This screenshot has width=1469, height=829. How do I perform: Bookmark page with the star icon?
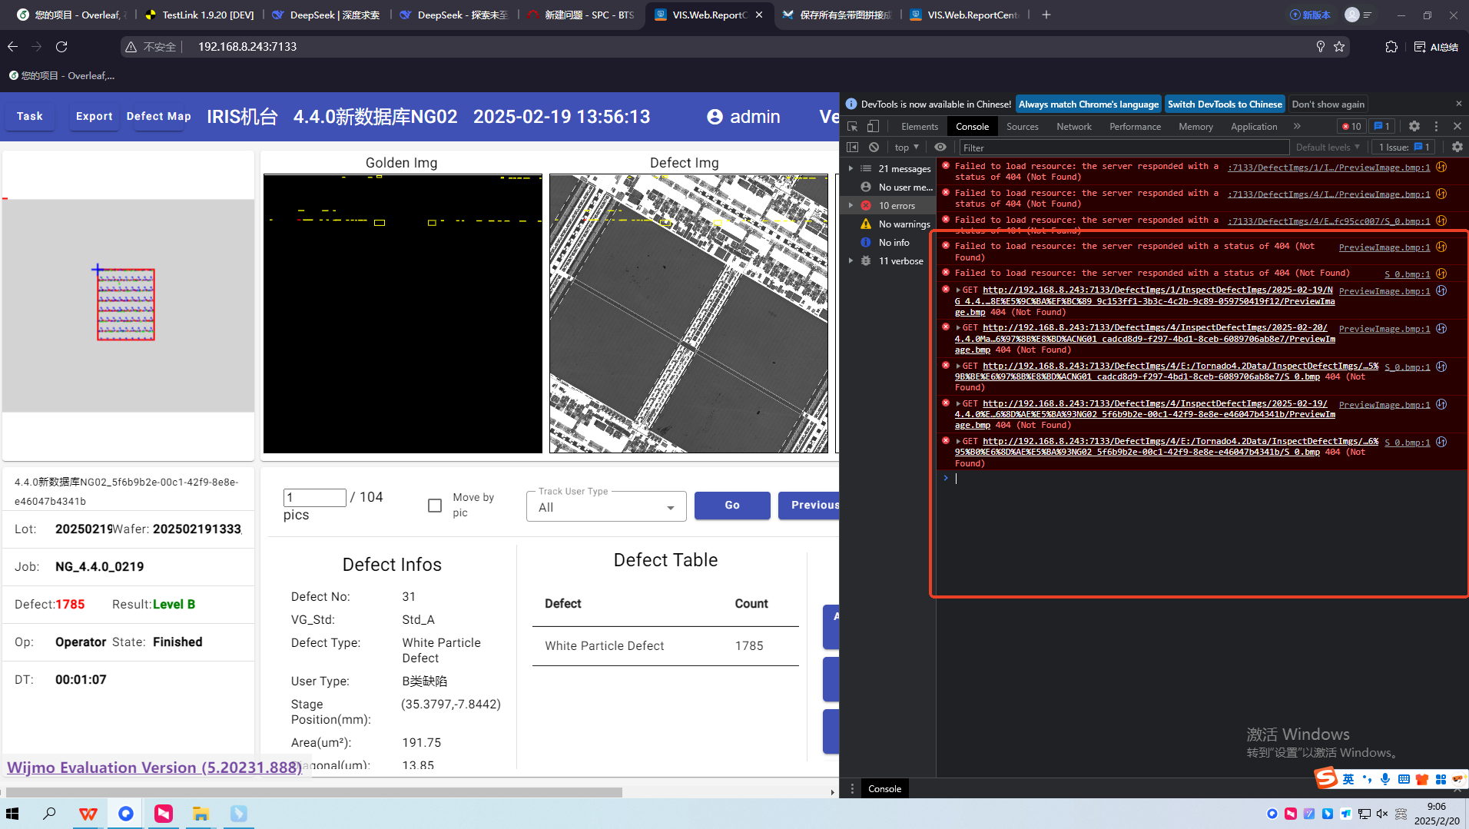(1339, 47)
